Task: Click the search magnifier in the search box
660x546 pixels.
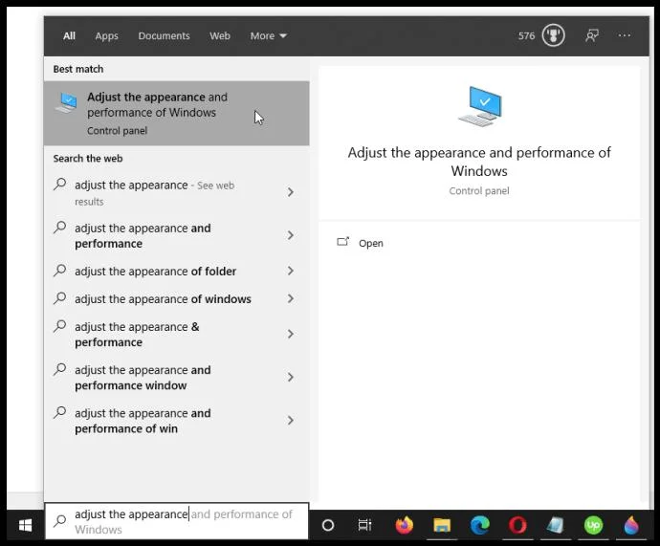Action: pos(60,520)
